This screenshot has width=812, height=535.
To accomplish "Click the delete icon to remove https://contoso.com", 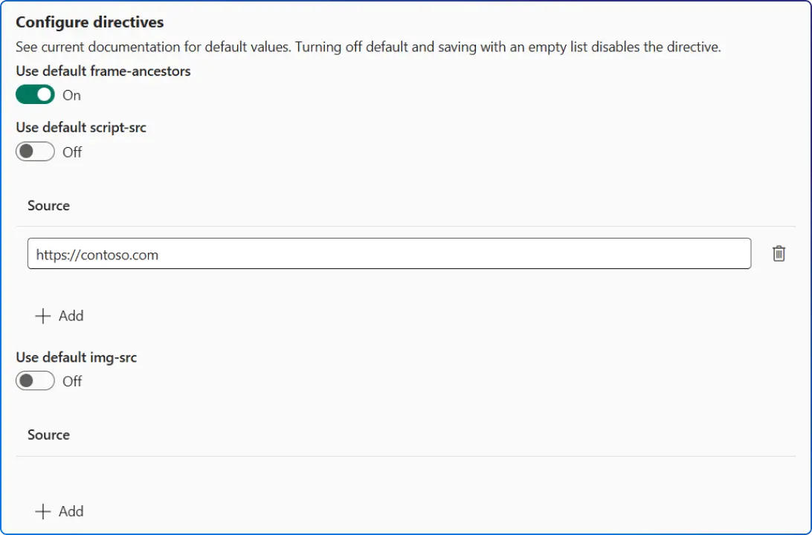I will point(779,253).
